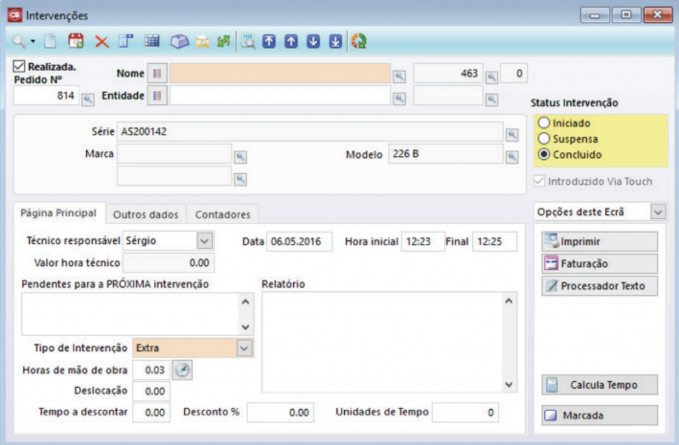Click lookup icon right of orange Nome field
Screen dimensions: 679x445
(x=399, y=77)
